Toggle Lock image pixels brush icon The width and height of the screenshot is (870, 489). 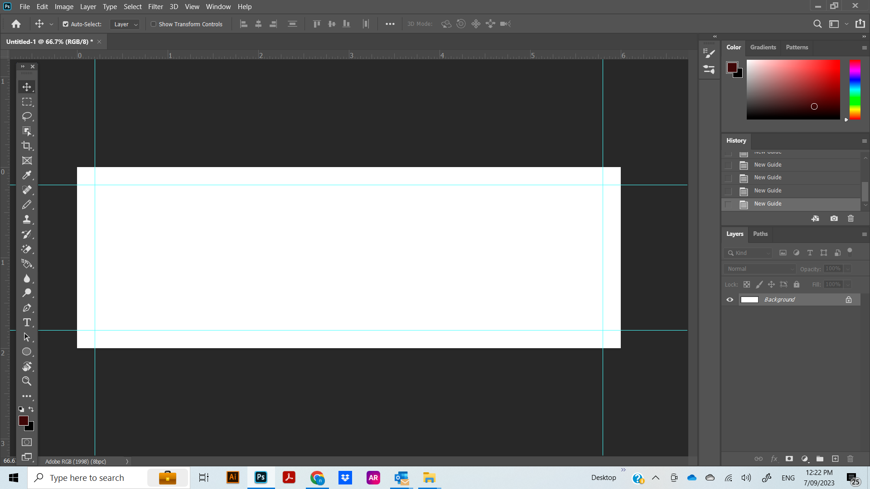click(x=759, y=284)
